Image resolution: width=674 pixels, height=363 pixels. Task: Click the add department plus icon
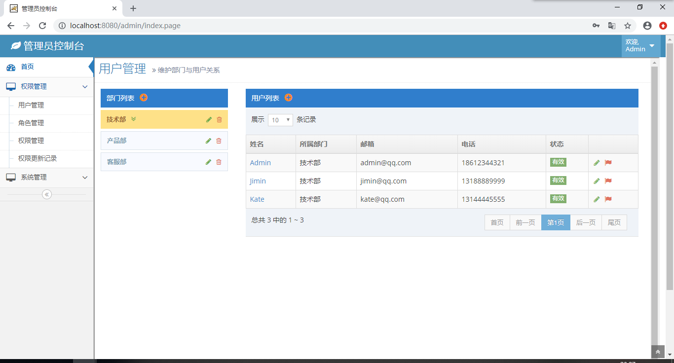144,98
